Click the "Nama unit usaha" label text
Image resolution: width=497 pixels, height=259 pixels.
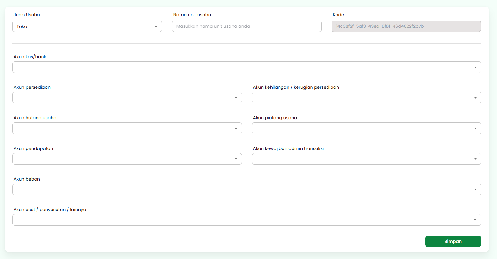pos(192,15)
